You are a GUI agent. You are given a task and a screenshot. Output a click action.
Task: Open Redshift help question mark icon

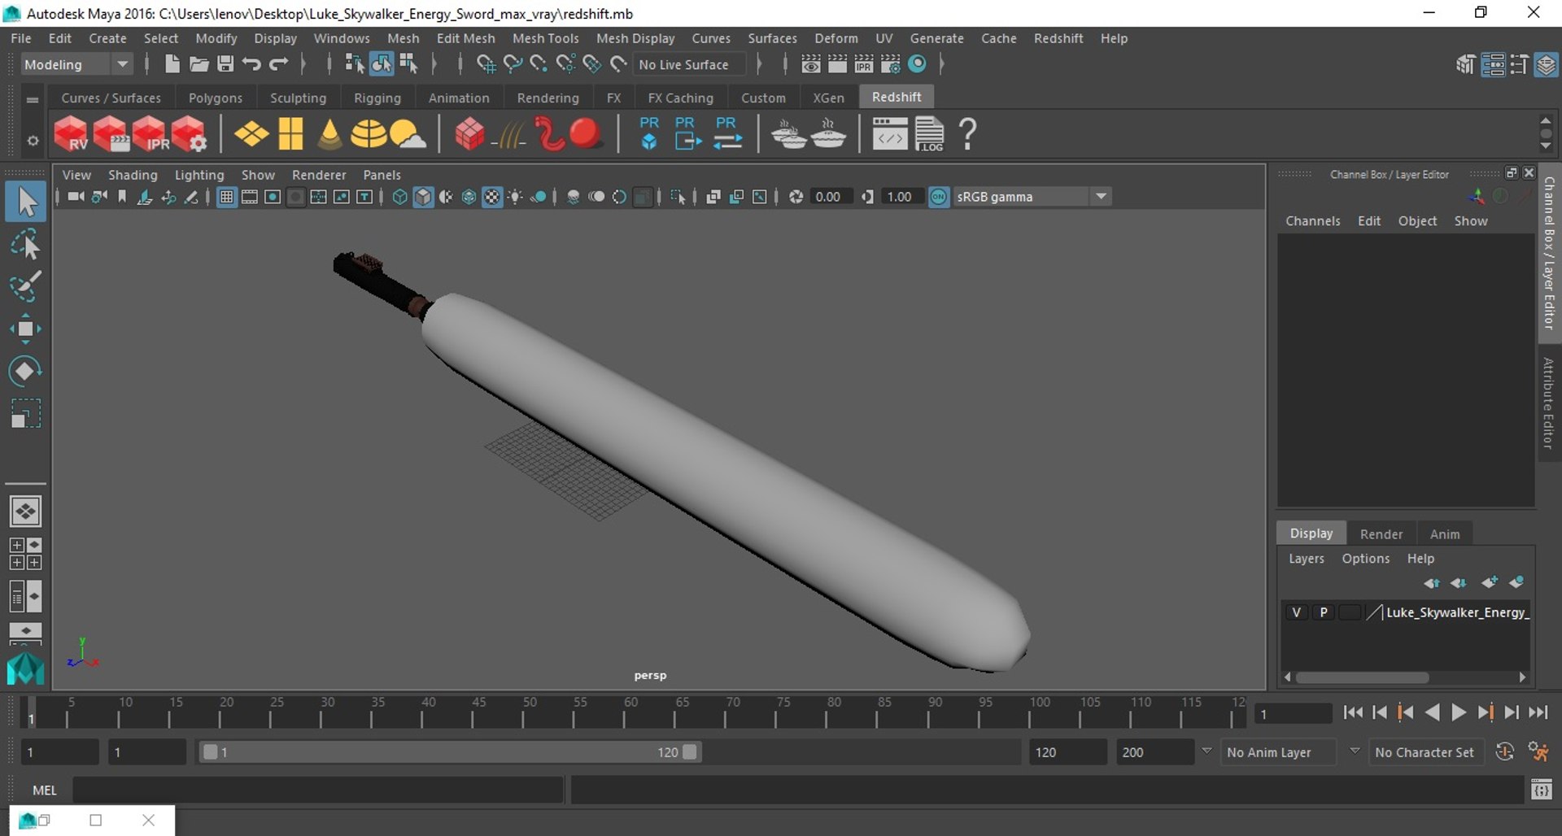[x=967, y=134]
